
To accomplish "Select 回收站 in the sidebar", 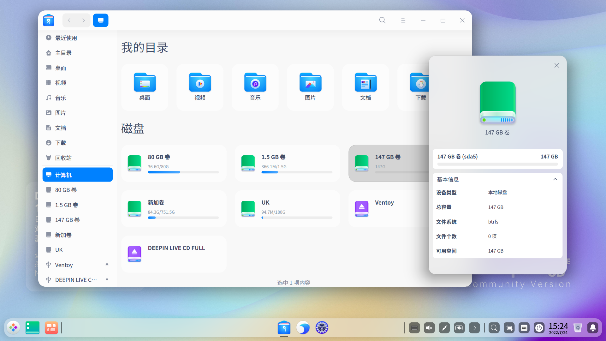I will [63, 158].
